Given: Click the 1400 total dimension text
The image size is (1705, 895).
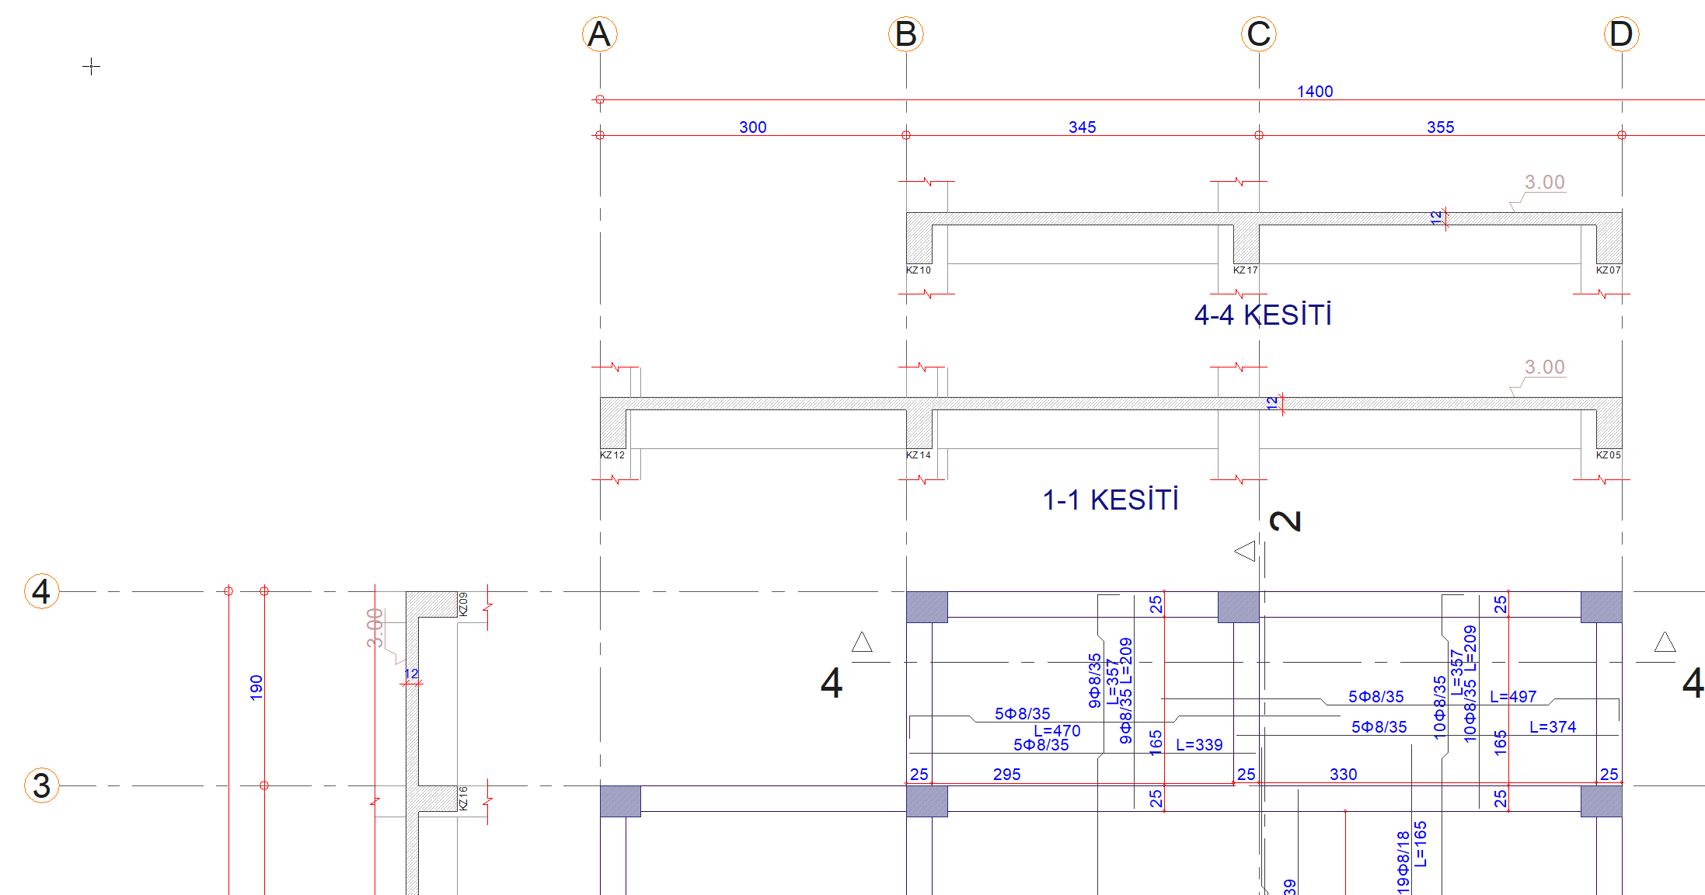Looking at the screenshot, I should coord(1314,92).
